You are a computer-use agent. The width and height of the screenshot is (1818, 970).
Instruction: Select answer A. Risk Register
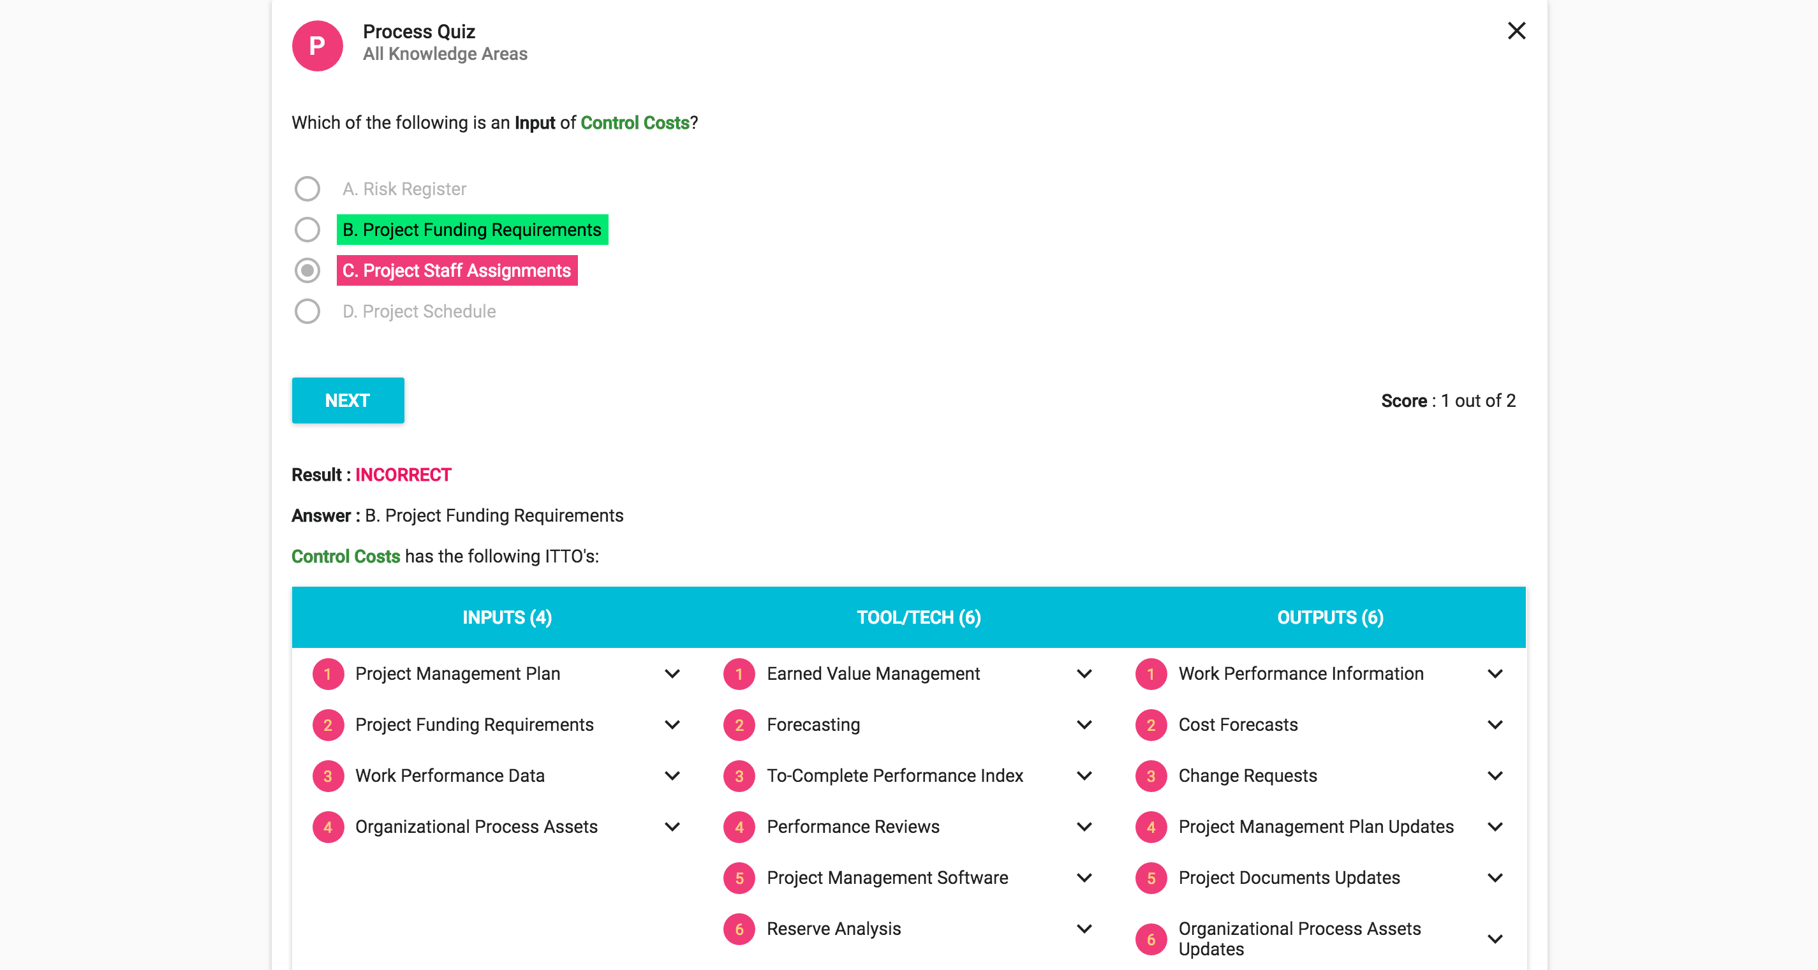pyautogui.click(x=307, y=188)
